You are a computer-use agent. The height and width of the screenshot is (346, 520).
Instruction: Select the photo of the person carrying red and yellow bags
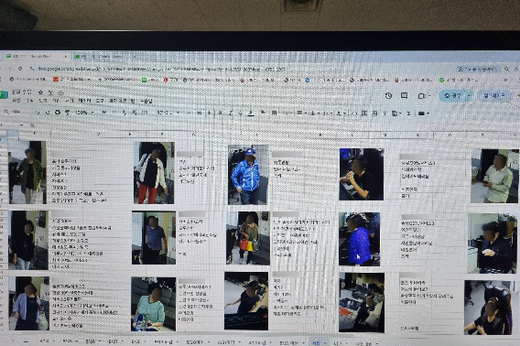tap(248, 238)
